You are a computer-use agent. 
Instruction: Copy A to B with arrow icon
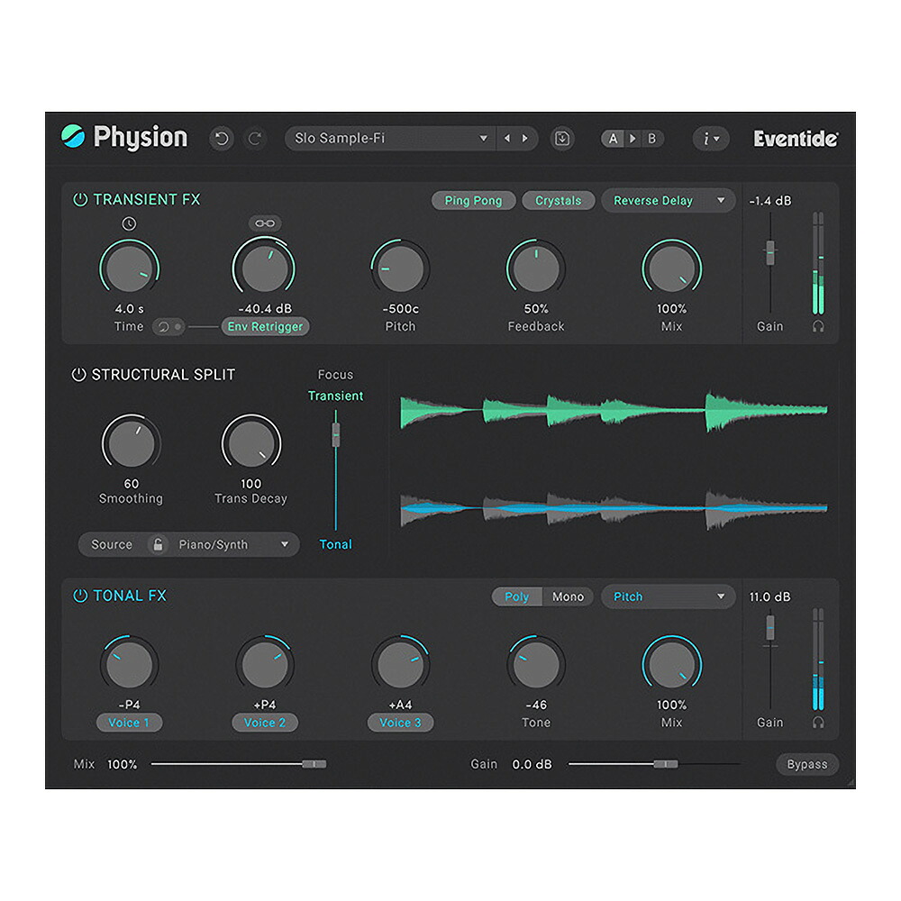pos(633,139)
